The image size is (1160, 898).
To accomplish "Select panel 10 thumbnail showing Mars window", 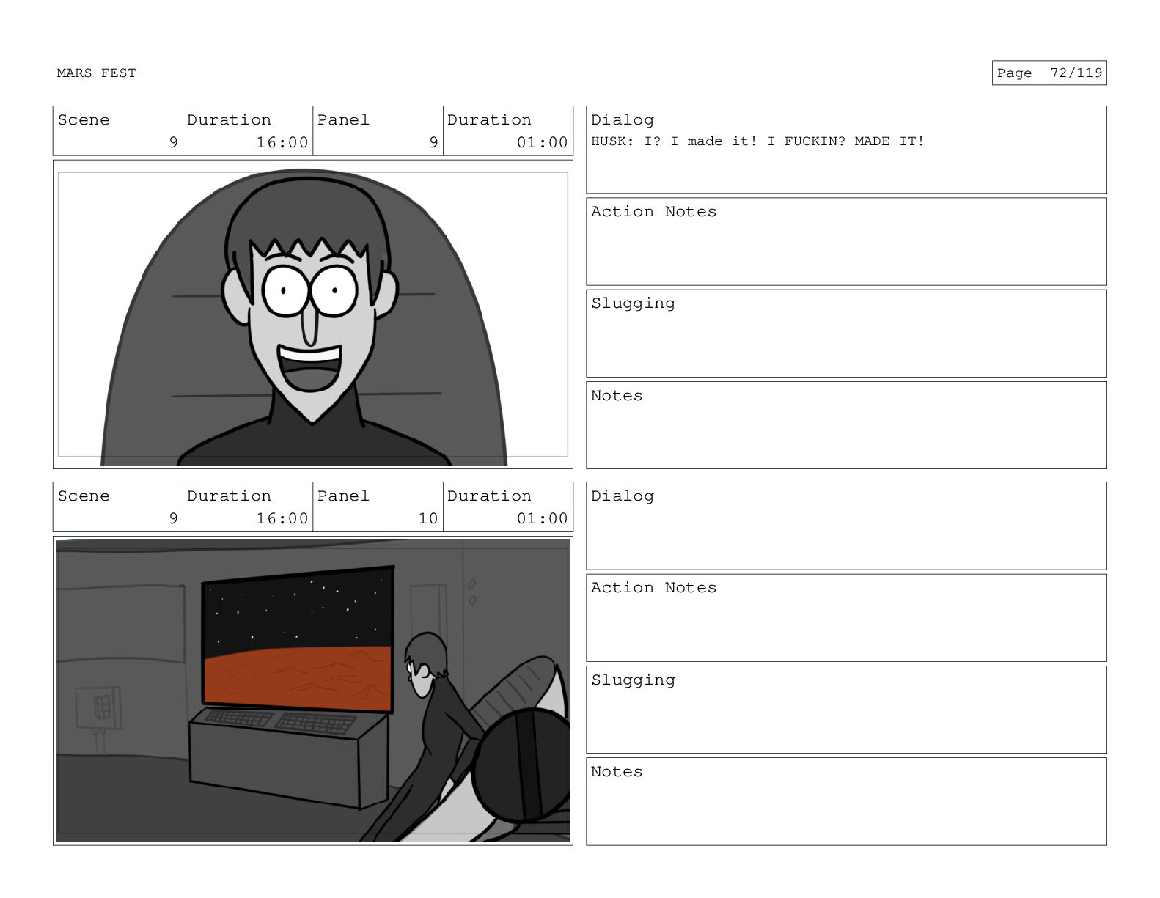I will 313,691.
